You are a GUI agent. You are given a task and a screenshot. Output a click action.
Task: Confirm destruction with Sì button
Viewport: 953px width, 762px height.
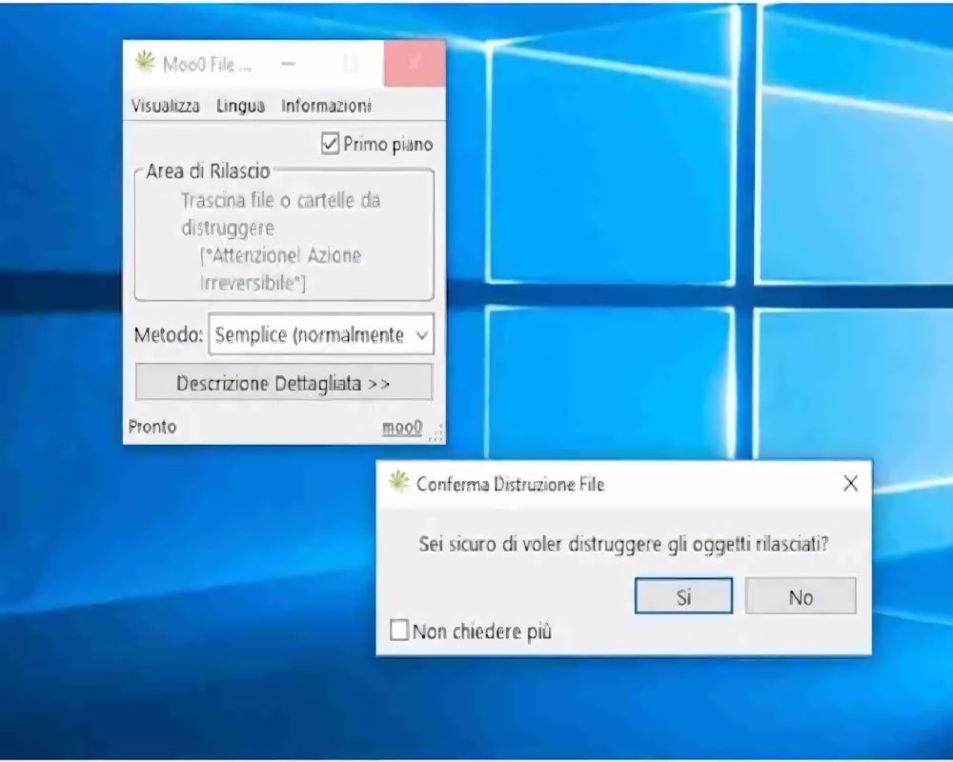pyautogui.click(x=683, y=596)
